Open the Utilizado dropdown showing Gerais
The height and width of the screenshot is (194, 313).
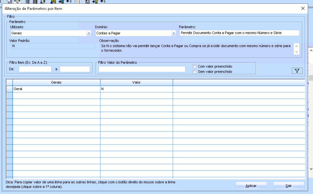pos(89,33)
